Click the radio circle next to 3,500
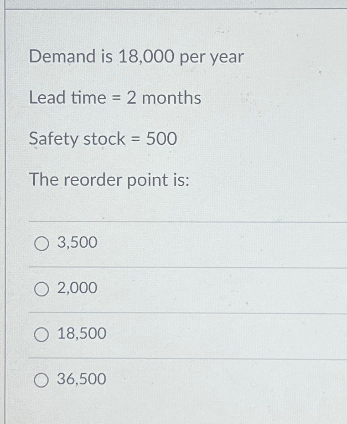Image resolution: width=347 pixels, height=424 pixels. click(41, 243)
